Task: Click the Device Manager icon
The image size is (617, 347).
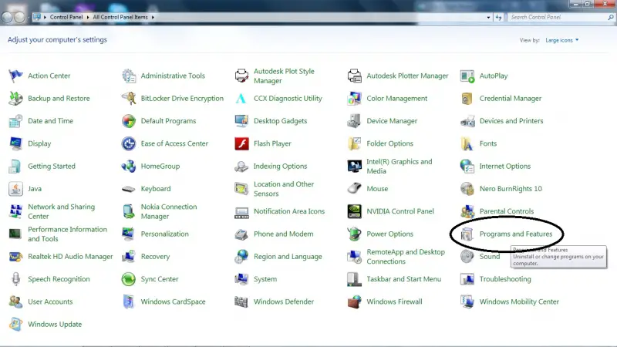Action: pyautogui.click(x=354, y=121)
